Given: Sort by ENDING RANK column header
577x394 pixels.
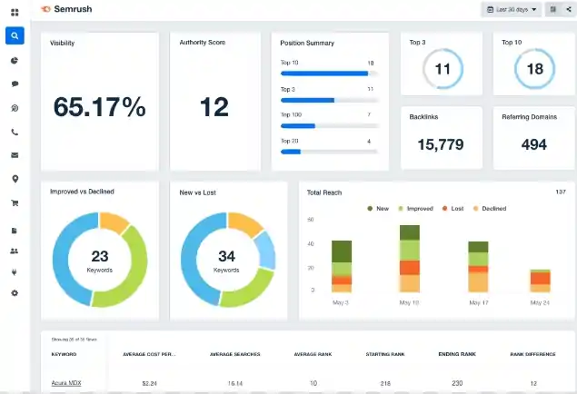Looking at the screenshot, I should (457, 354).
